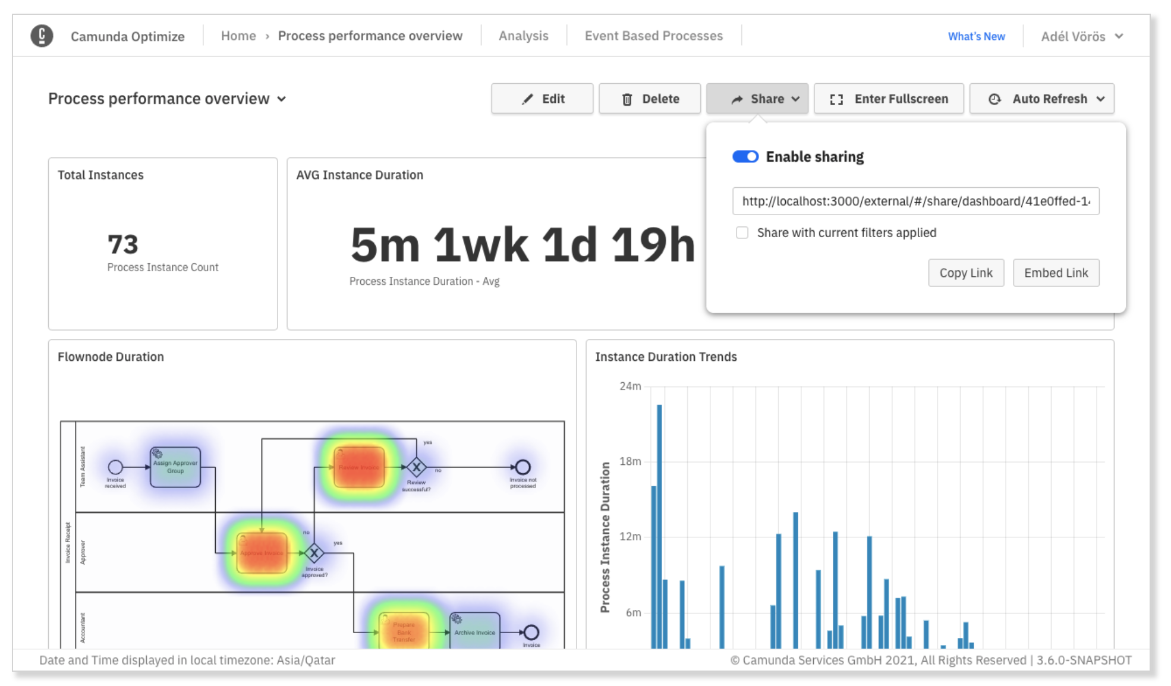Click the Total Instances title
1171x686 pixels.
100,175
